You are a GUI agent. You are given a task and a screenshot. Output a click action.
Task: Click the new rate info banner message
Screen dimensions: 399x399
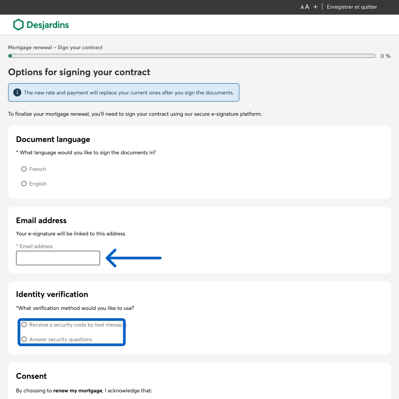pos(129,92)
